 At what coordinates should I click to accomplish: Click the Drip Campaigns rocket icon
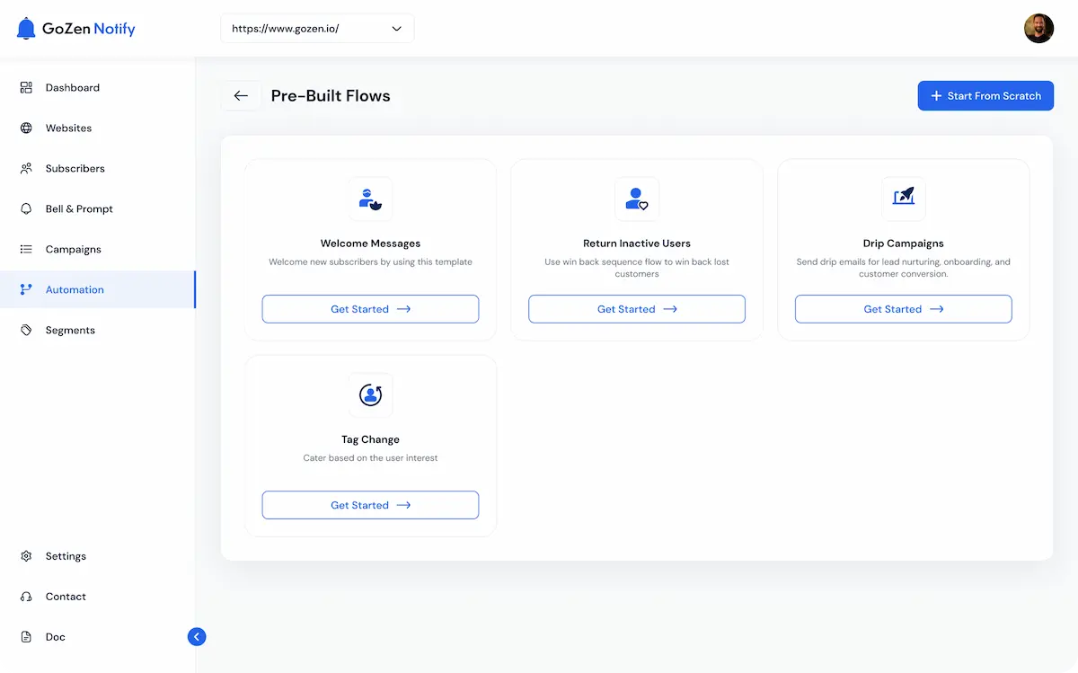coord(903,199)
